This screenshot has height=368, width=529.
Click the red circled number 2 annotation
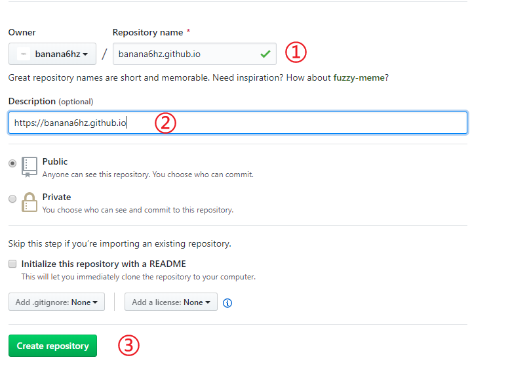(165, 123)
